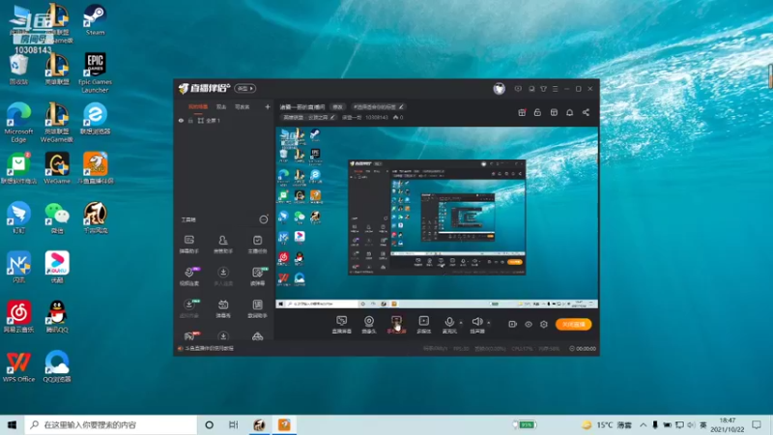Open Task View on the taskbar
Viewport: 773px width, 435px height.
click(x=234, y=424)
